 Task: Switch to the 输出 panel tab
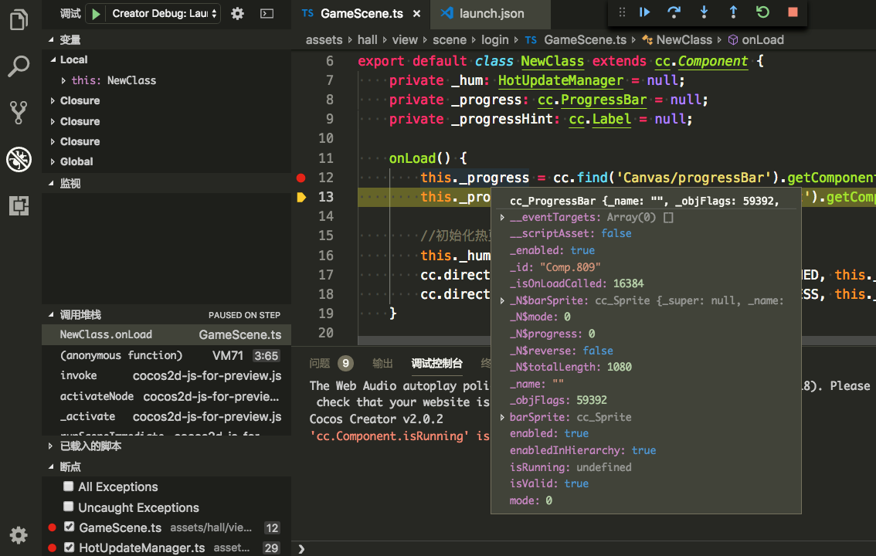click(x=382, y=364)
